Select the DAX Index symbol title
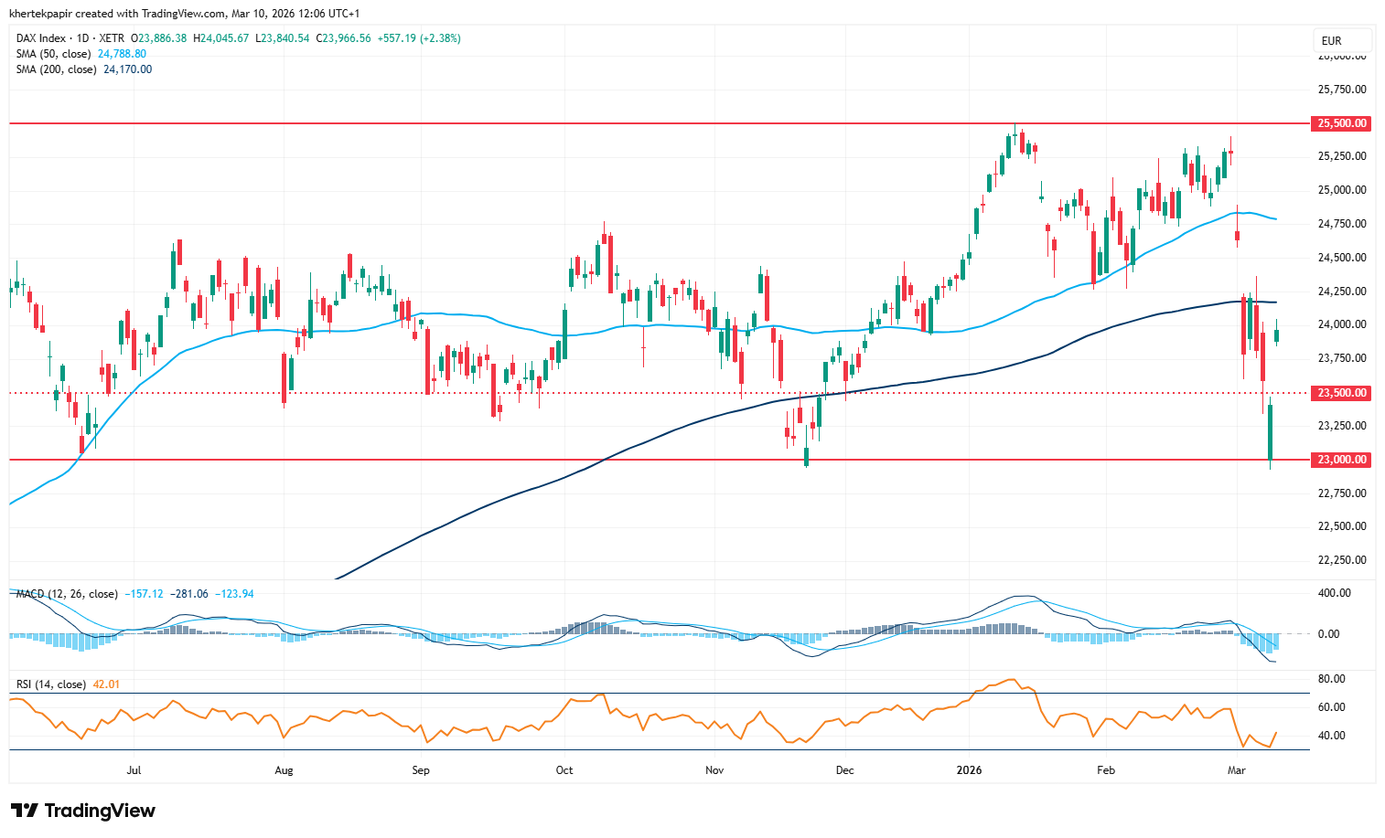Image resolution: width=1385 pixels, height=838 pixels. [x=41, y=38]
